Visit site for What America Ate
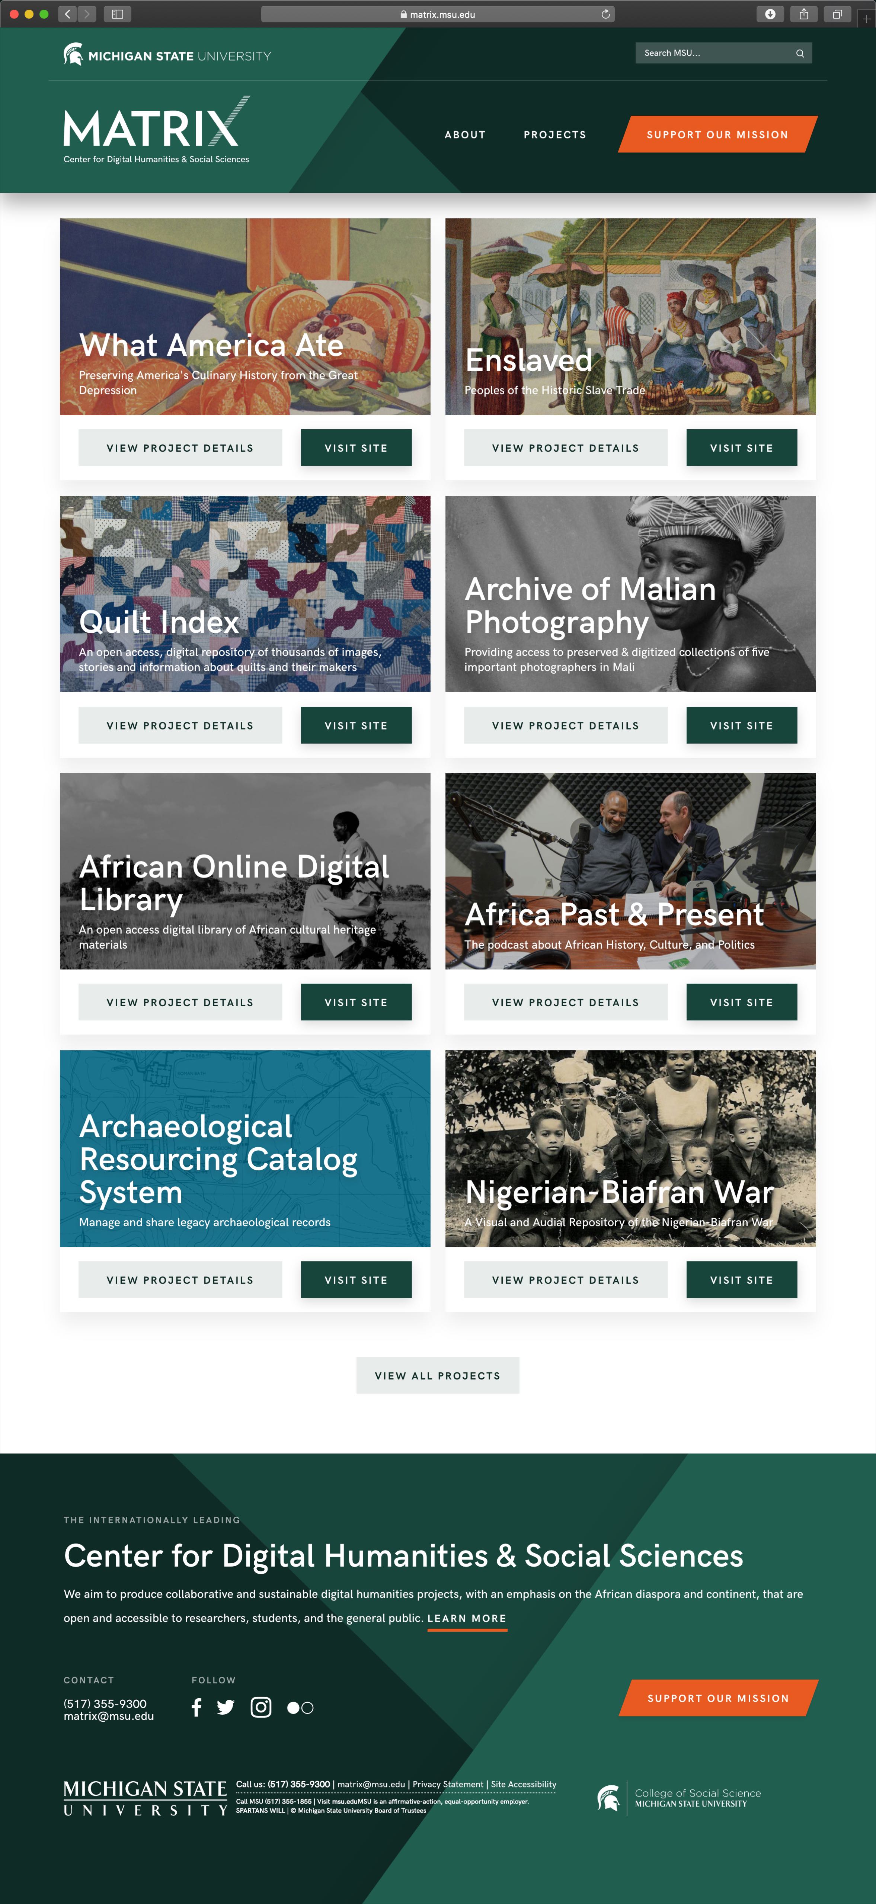Viewport: 876px width, 1904px height. 356,448
